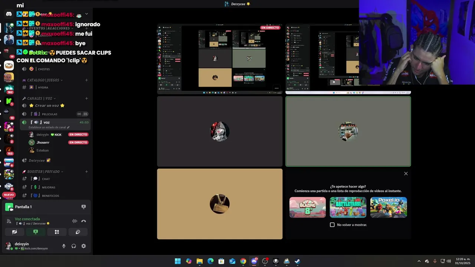Open server icon with 153 badge
The width and height of the screenshot is (475, 267).
9,150
